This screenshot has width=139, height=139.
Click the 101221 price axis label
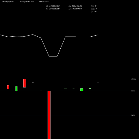(x=134, y=79)
